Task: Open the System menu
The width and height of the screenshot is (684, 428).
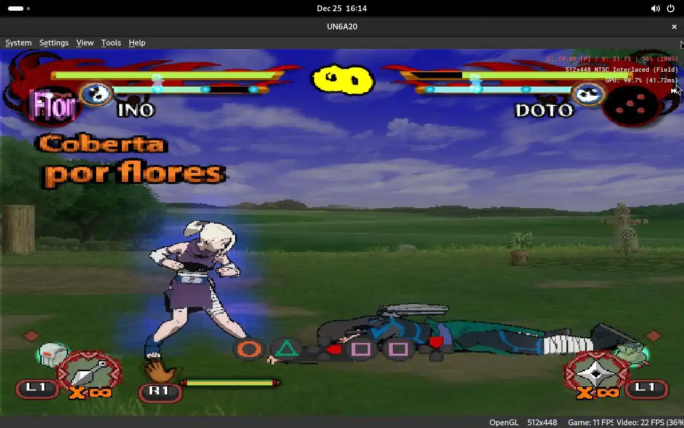Action: [18, 43]
